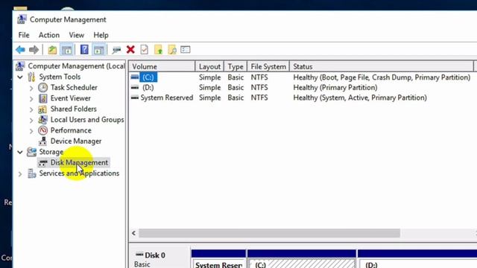
Task: Click the Up one level folder icon
Action: 52,50
